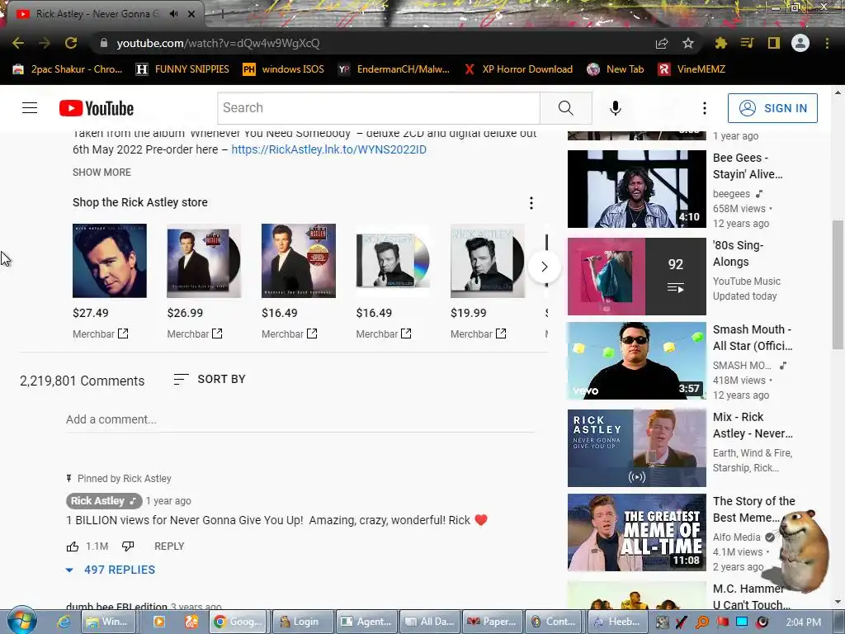This screenshot has width=845, height=634.
Task: Click the Add a comment field
Action: click(300, 419)
